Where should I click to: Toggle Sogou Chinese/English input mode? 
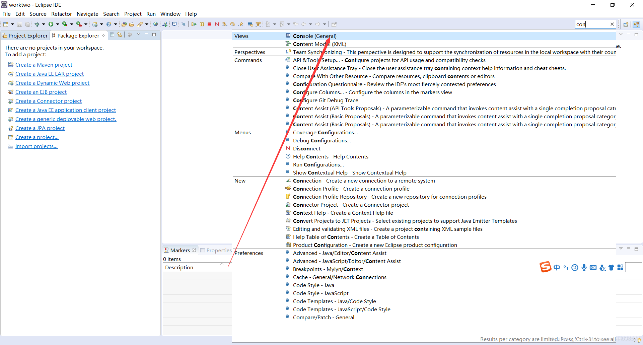tap(557, 267)
